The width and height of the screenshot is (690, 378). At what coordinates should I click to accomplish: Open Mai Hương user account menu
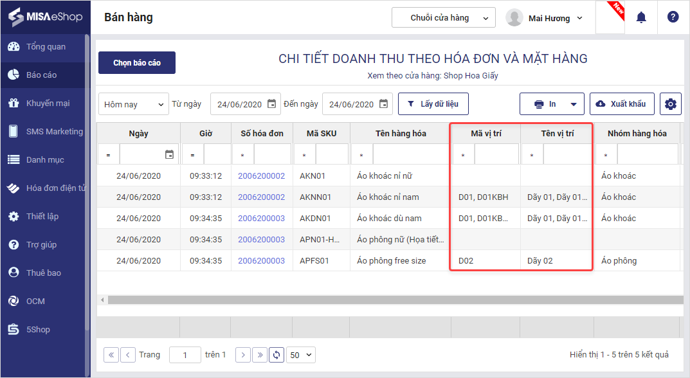tap(545, 18)
